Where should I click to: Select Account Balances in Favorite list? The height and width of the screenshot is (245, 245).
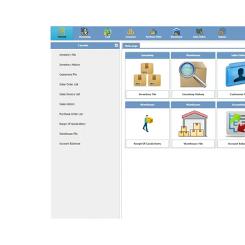click(x=70, y=144)
